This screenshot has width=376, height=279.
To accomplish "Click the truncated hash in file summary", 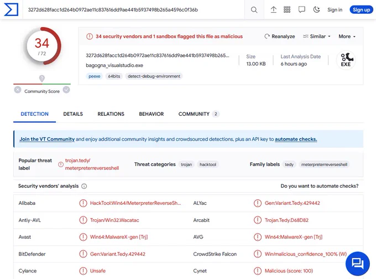I will [x=158, y=55].
